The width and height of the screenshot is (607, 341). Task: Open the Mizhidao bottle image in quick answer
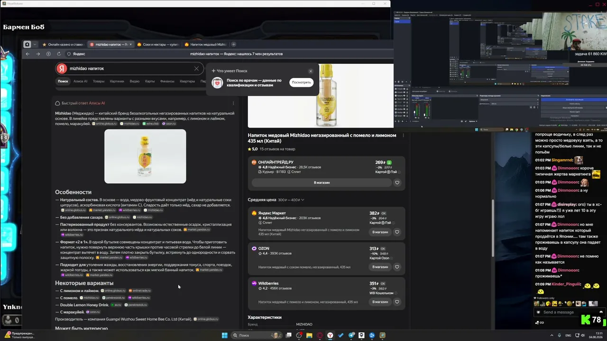point(145,156)
